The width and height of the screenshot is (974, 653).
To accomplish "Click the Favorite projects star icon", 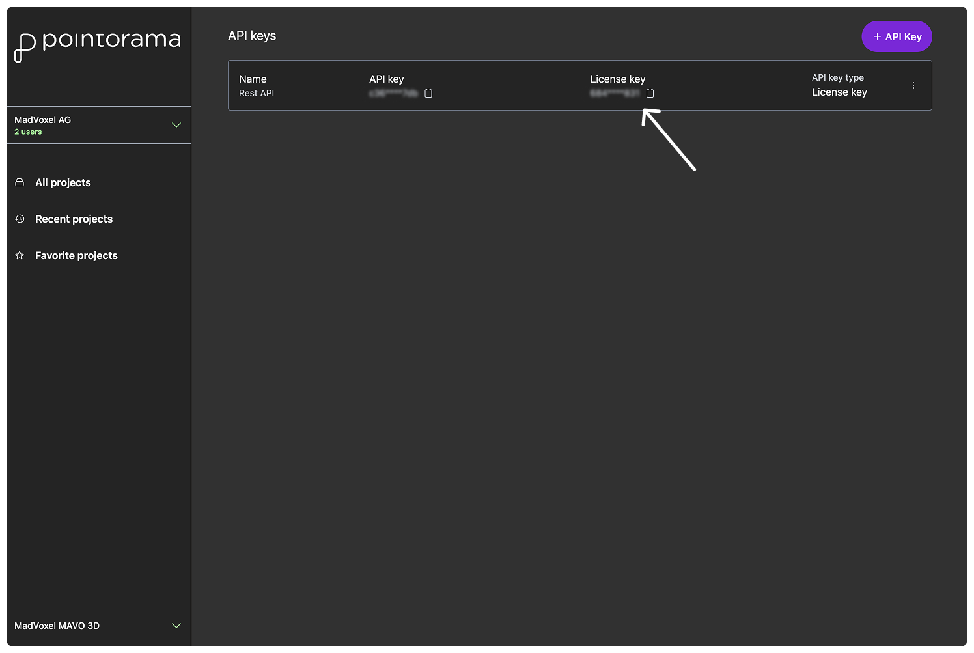I will 20,255.
